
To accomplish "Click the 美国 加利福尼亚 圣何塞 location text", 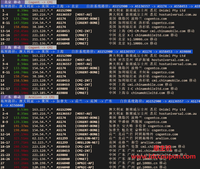I will 129,72.
